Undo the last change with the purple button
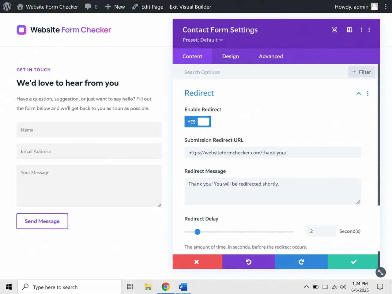 tap(249, 262)
